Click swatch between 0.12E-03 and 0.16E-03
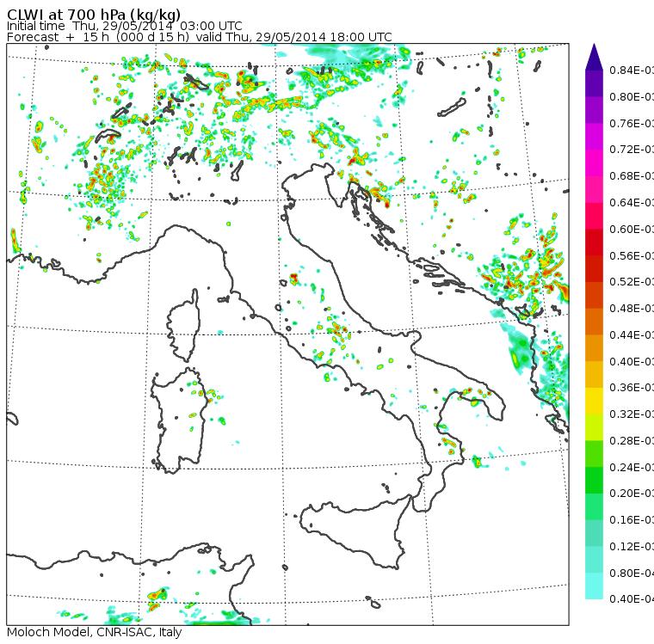654x644 pixels. click(594, 533)
